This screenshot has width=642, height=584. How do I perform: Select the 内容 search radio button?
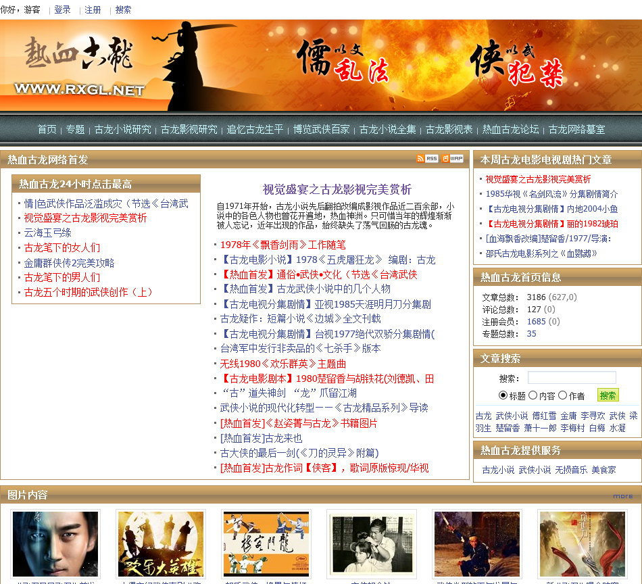[x=533, y=395]
